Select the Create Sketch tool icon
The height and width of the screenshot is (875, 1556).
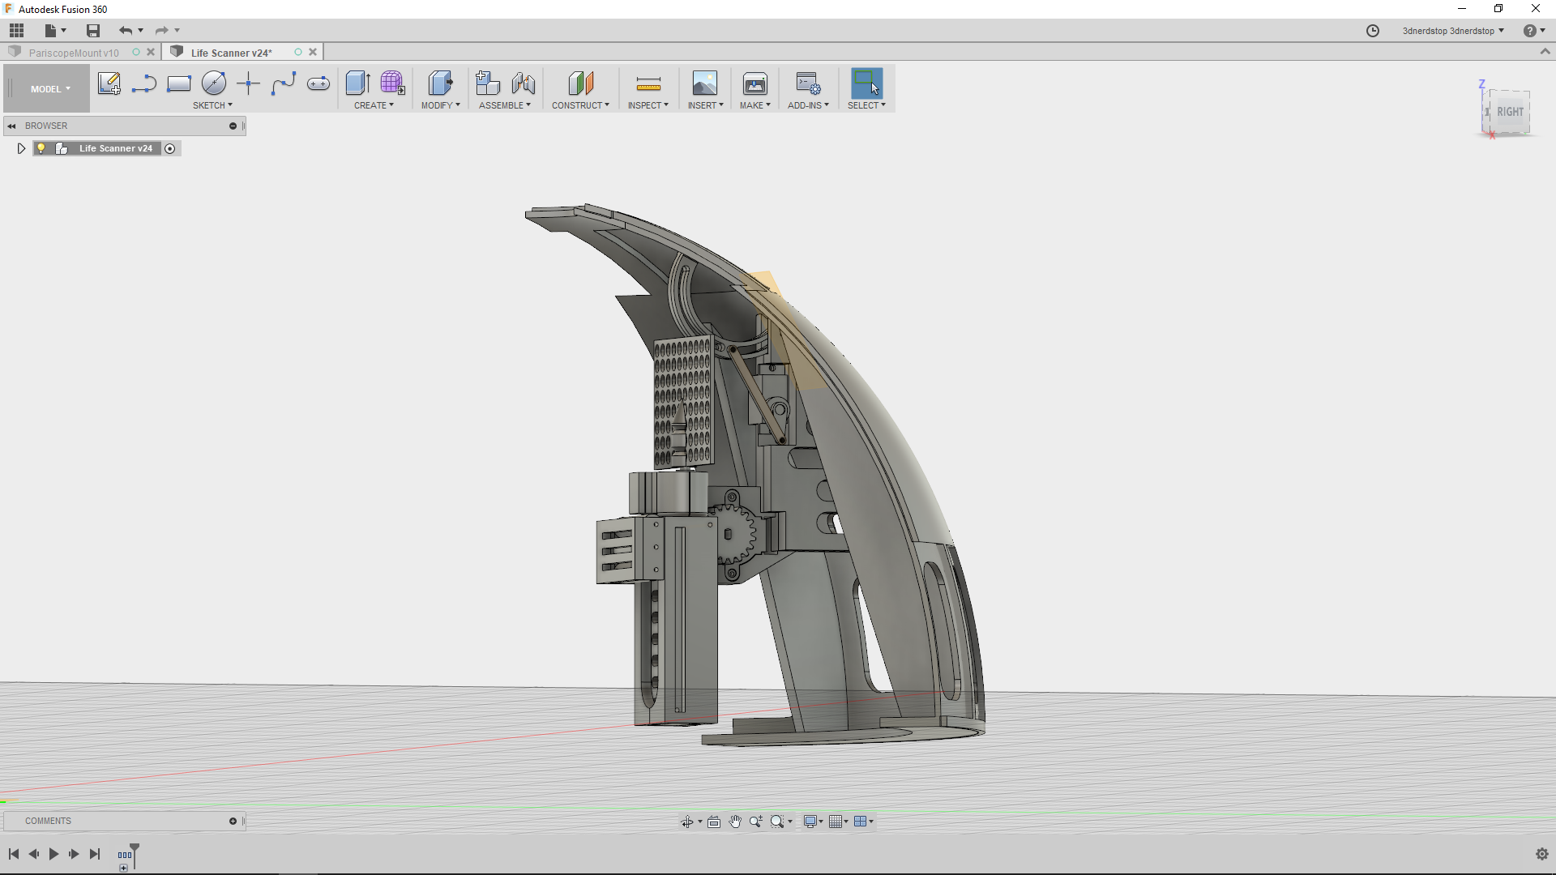click(109, 83)
